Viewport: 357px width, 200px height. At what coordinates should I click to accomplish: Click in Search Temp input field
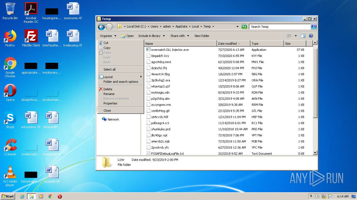point(280,27)
